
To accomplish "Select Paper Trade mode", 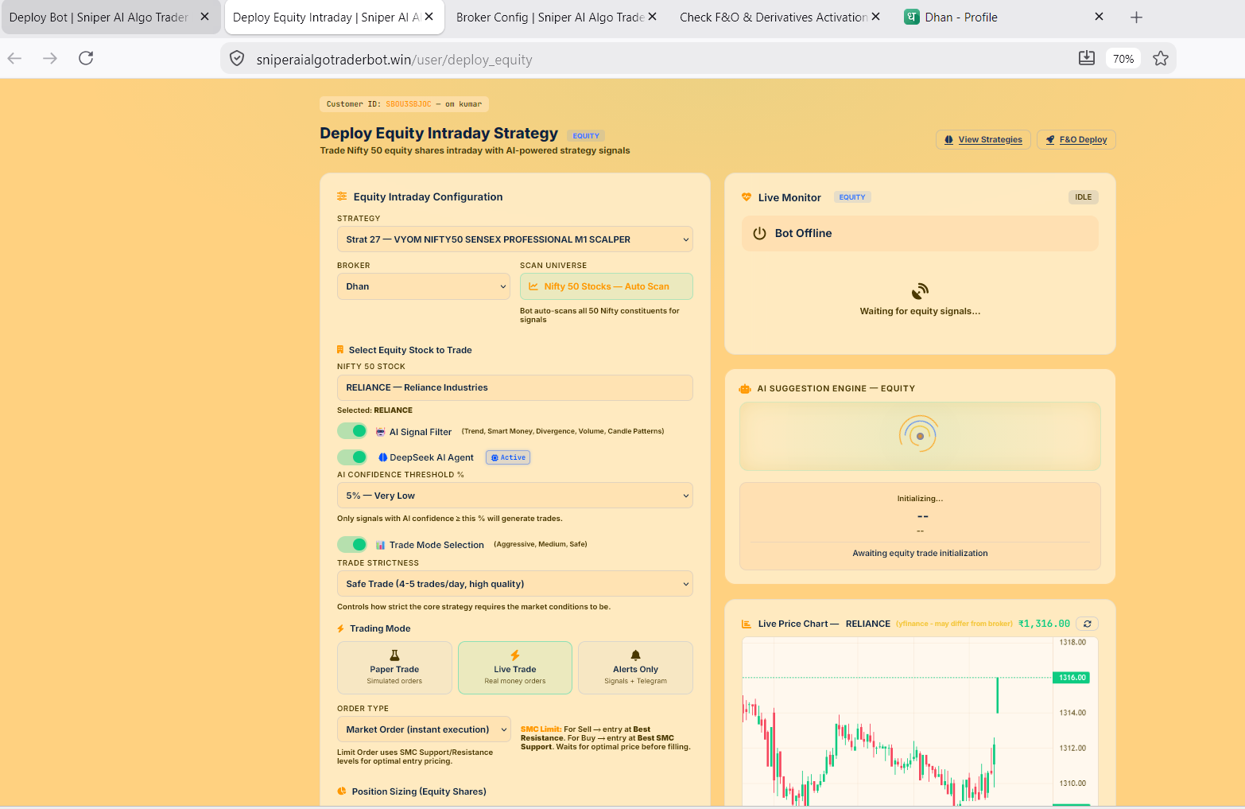I will click(394, 668).
